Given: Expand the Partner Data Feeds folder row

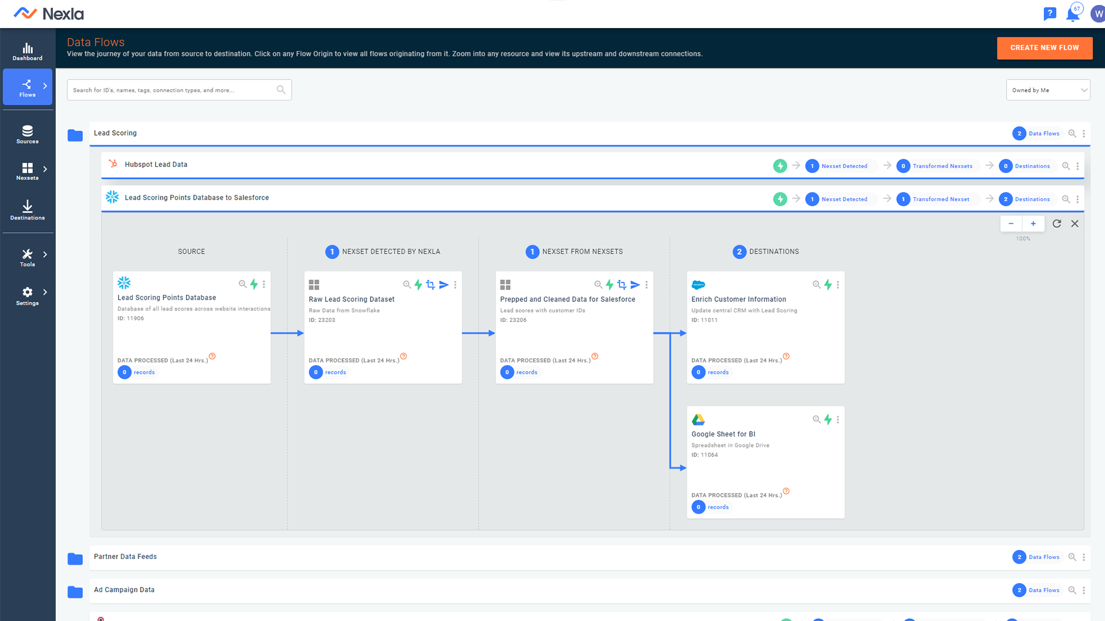Looking at the screenshot, I should 125,557.
